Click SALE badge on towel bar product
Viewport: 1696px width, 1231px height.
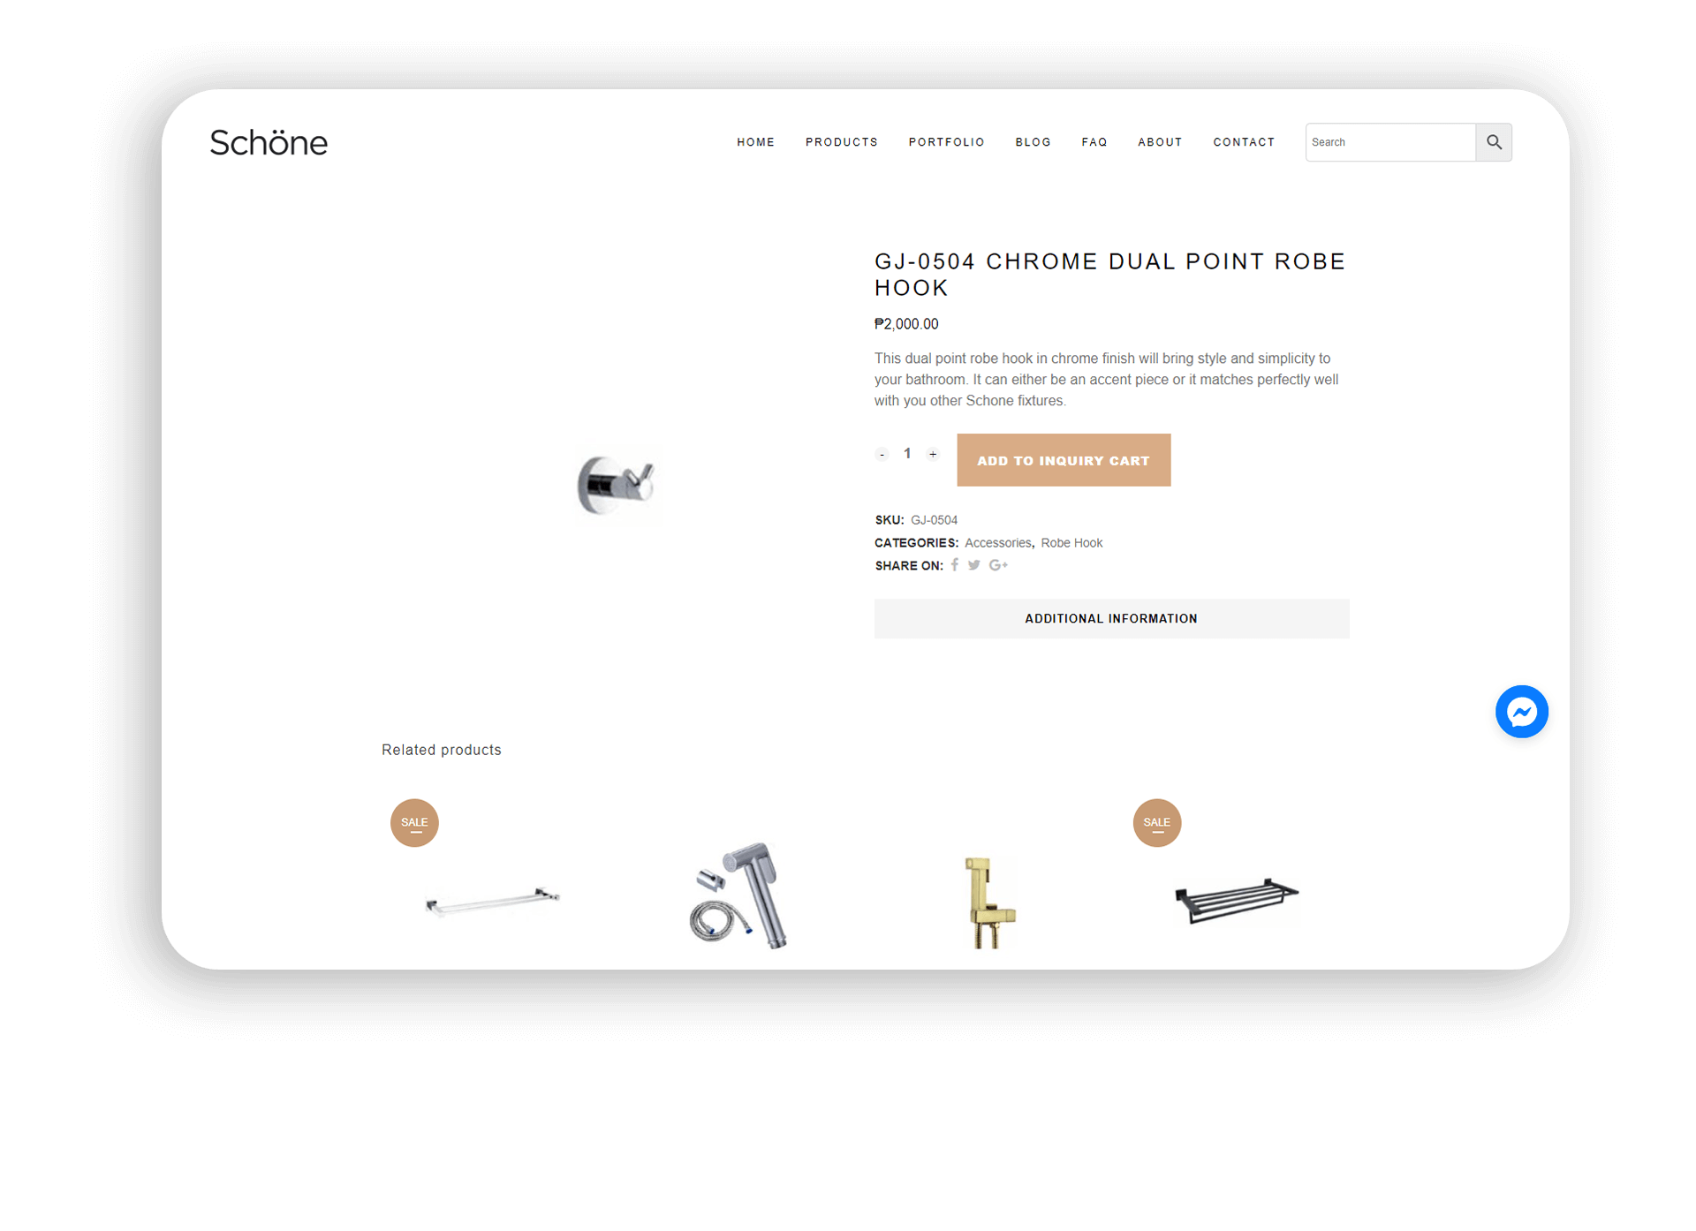(x=414, y=823)
